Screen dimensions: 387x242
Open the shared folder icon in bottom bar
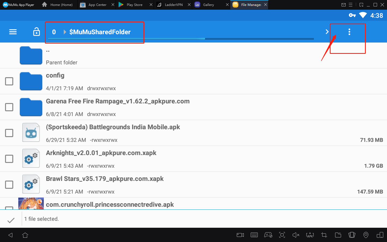338,235
